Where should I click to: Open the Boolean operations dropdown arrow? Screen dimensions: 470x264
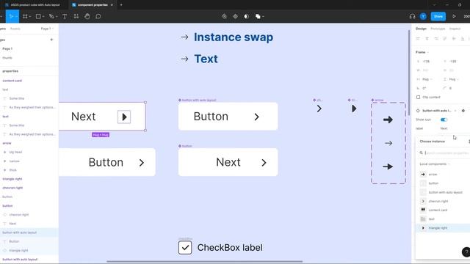point(263,16)
